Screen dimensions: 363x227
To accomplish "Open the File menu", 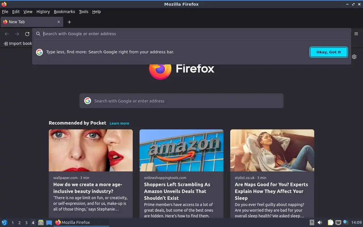I will (x=5, y=12).
